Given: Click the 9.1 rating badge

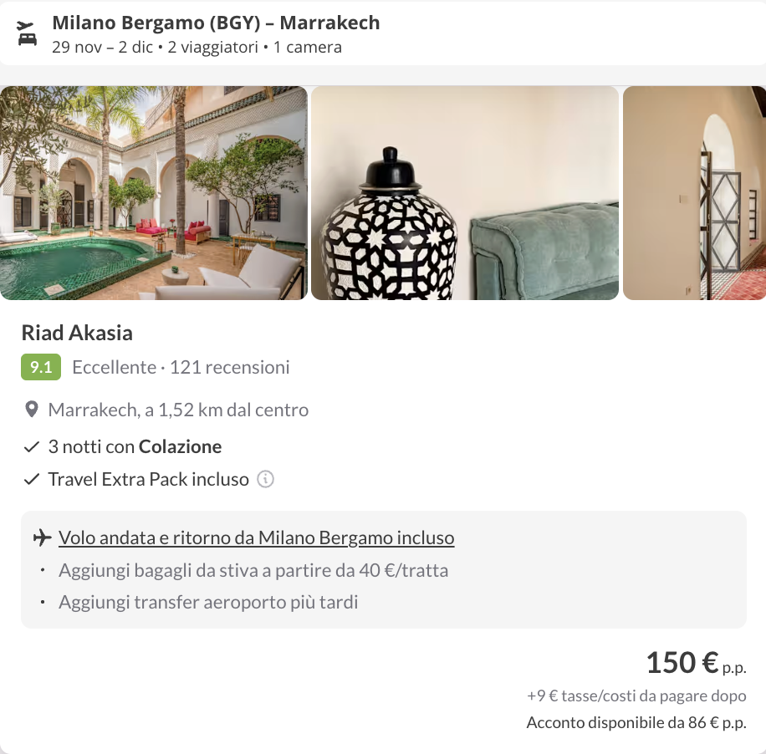Looking at the screenshot, I should click(41, 367).
